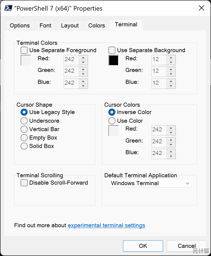Enable Use Separate Background checkbox

[112, 50]
